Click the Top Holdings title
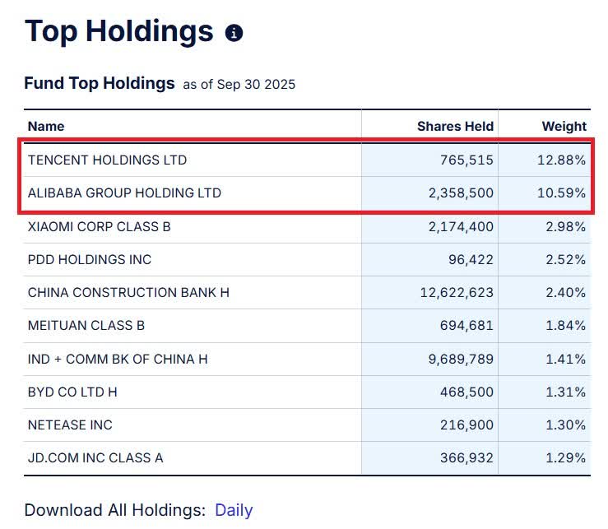This screenshot has height=529, width=608. point(119,31)
